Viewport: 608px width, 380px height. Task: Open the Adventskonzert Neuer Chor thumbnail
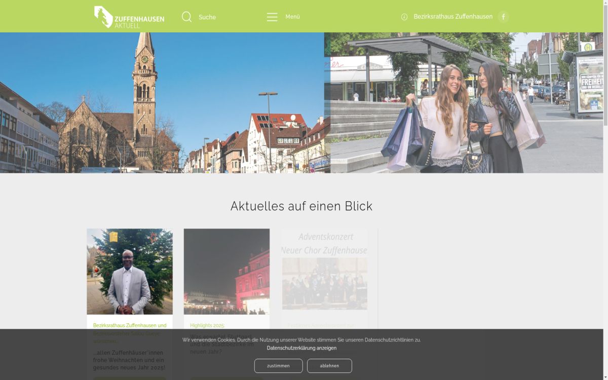pos(324,272)
